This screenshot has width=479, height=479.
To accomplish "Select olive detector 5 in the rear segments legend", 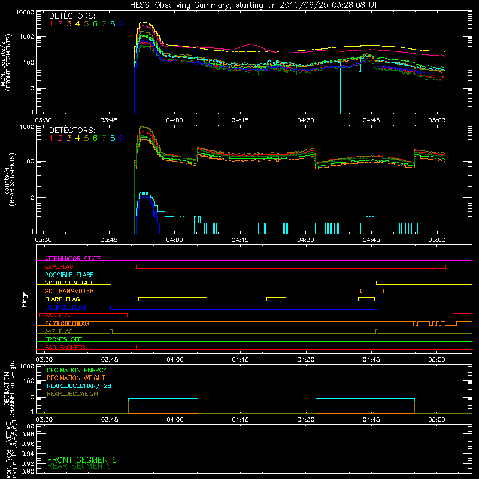I will (x=86, y=138).
